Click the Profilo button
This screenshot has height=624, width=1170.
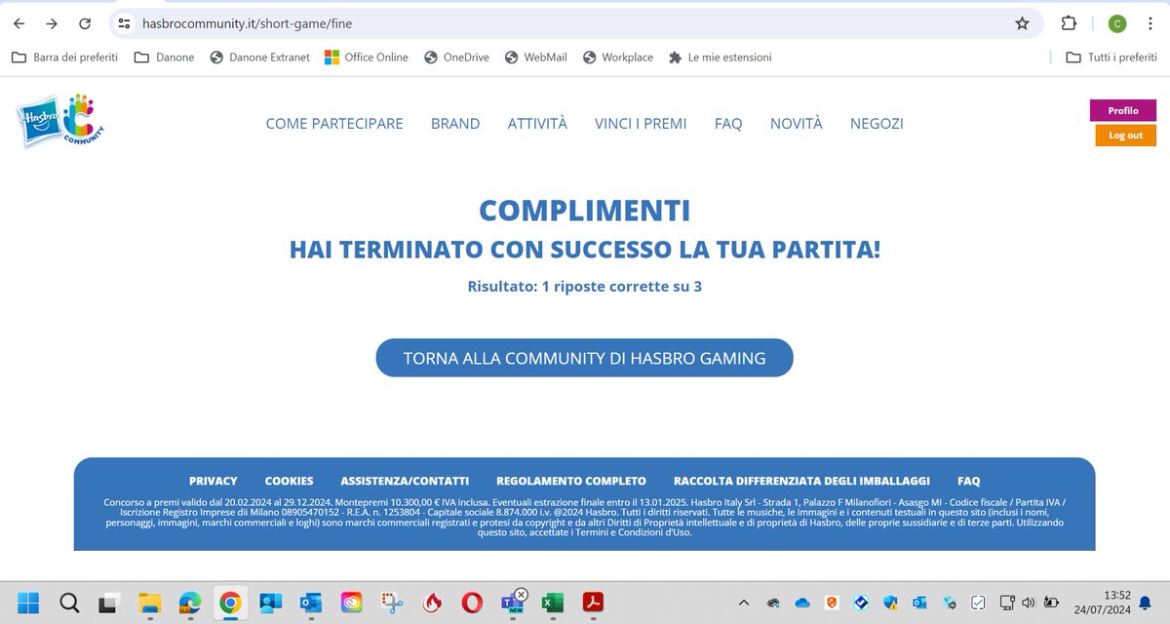pos(1123,110)
